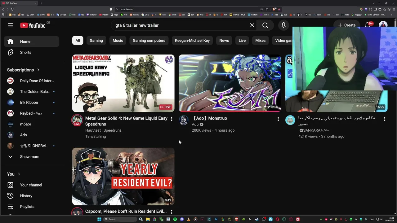This screenshot has height=223, width=397.
Task: Play the Metal Gear Solid 4 live thumbnail
Action: click(123, 83)
